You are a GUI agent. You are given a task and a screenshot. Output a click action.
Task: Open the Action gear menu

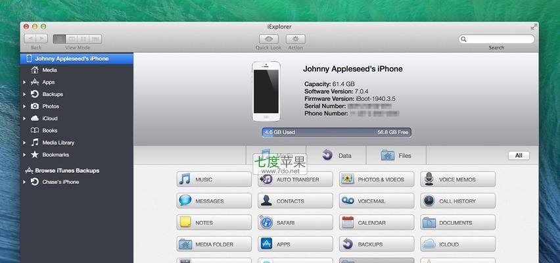(296, 39)
